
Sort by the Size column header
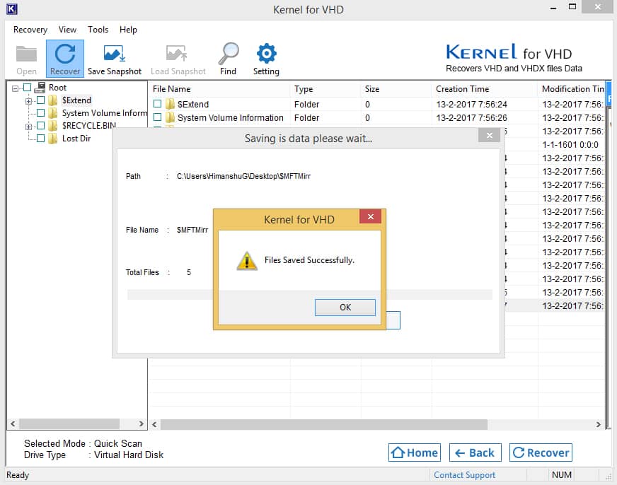click(396, 89)
